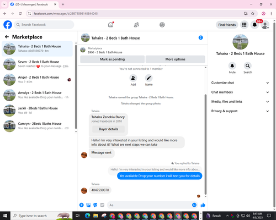Viewport: 276px width, 220px height.
Task: Open Tahaira - 2 Beds 1 Bath House chat
Action: coord(37,48)
